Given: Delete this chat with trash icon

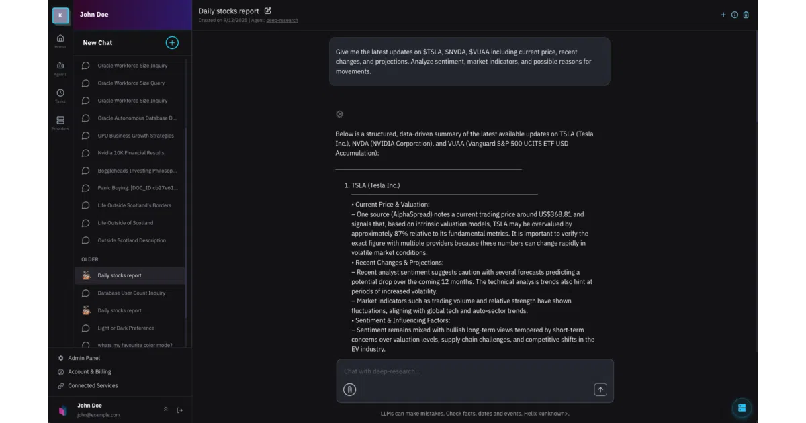Looking at the screenshot, I should [x=746, y=15].
